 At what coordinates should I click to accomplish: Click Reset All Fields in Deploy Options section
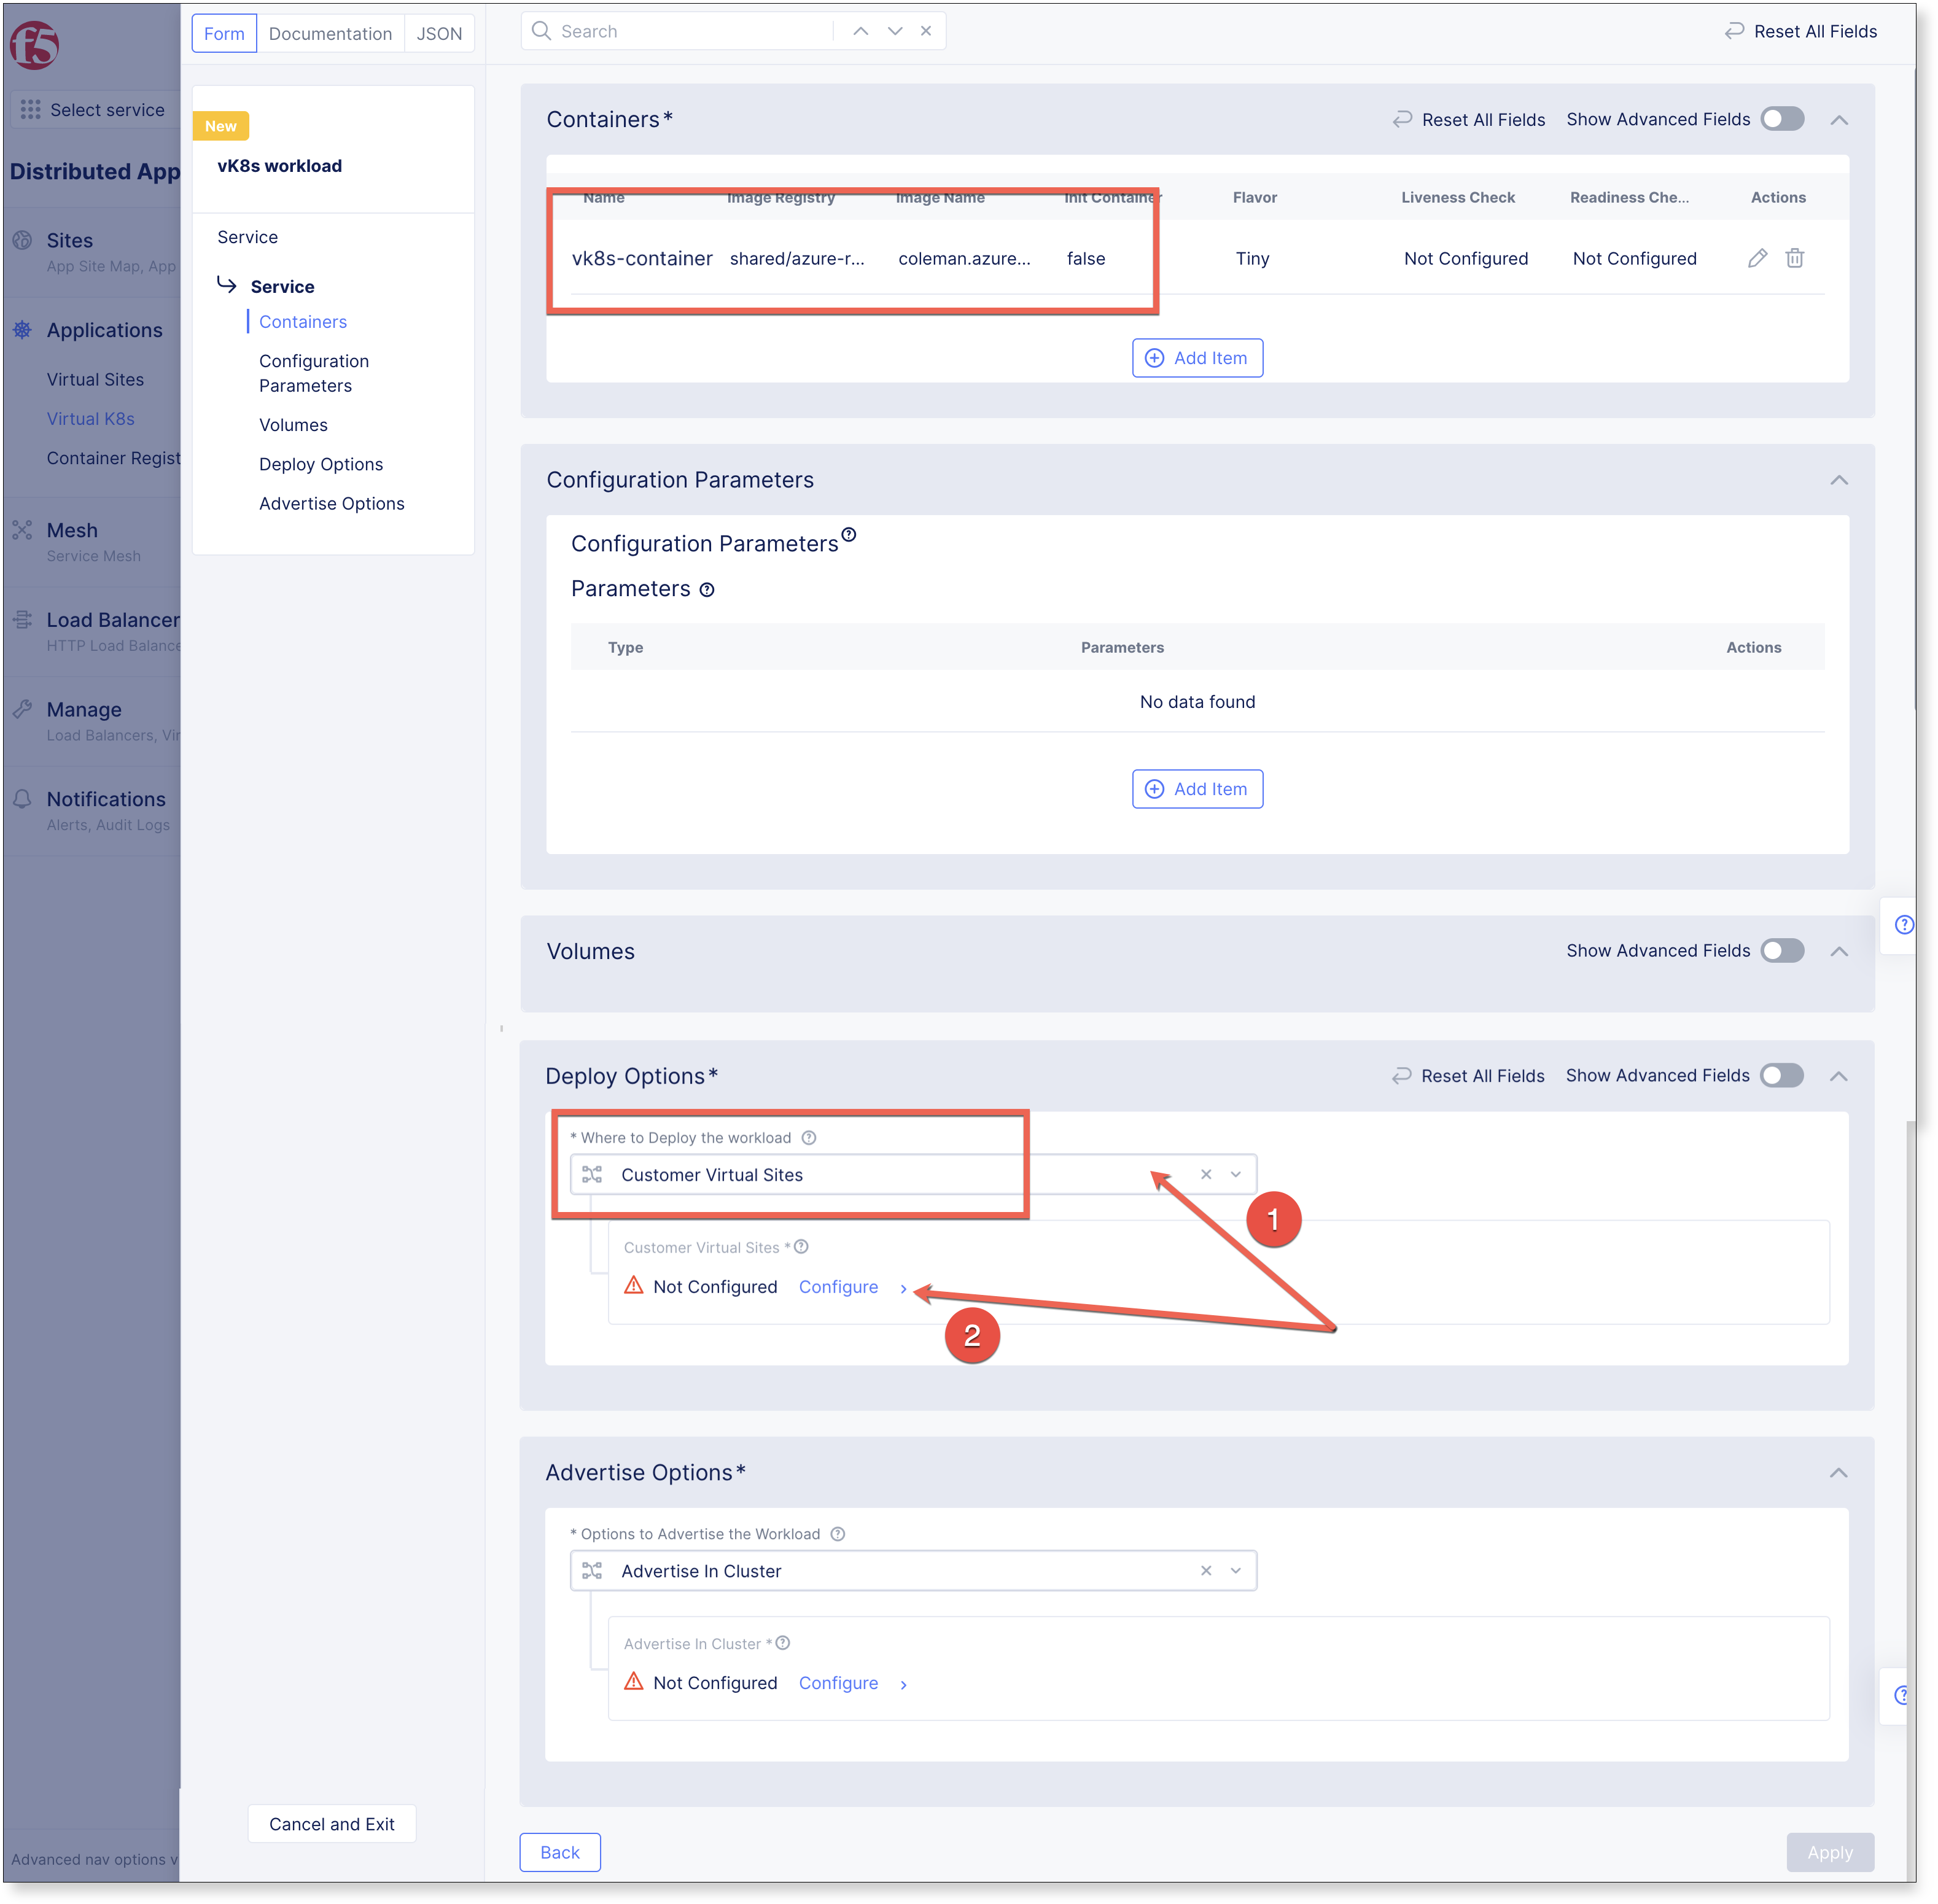1468,1075
